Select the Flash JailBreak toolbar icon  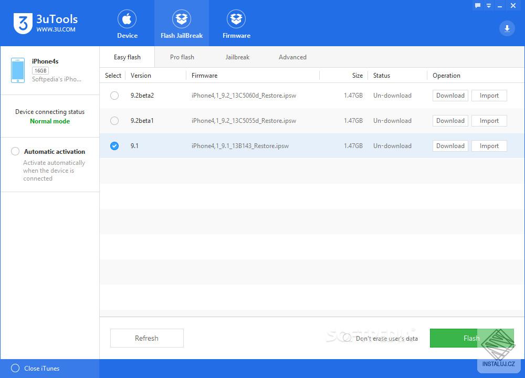click(x=182, y=19)
